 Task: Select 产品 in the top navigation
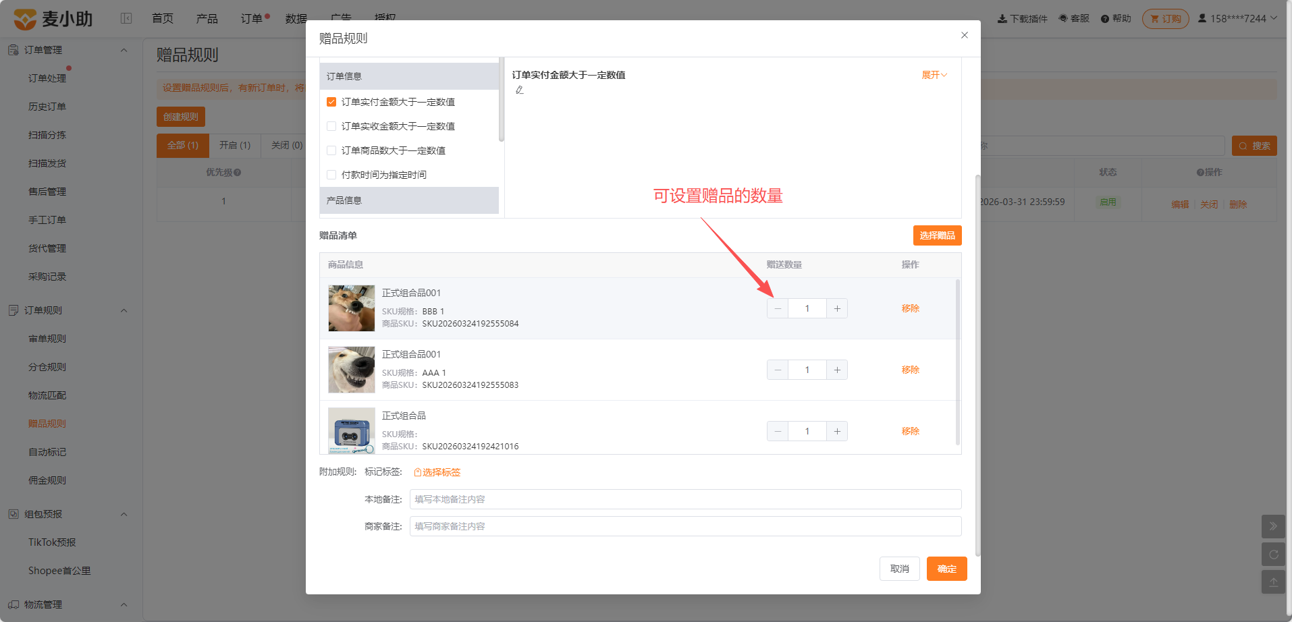click(207, 18)
